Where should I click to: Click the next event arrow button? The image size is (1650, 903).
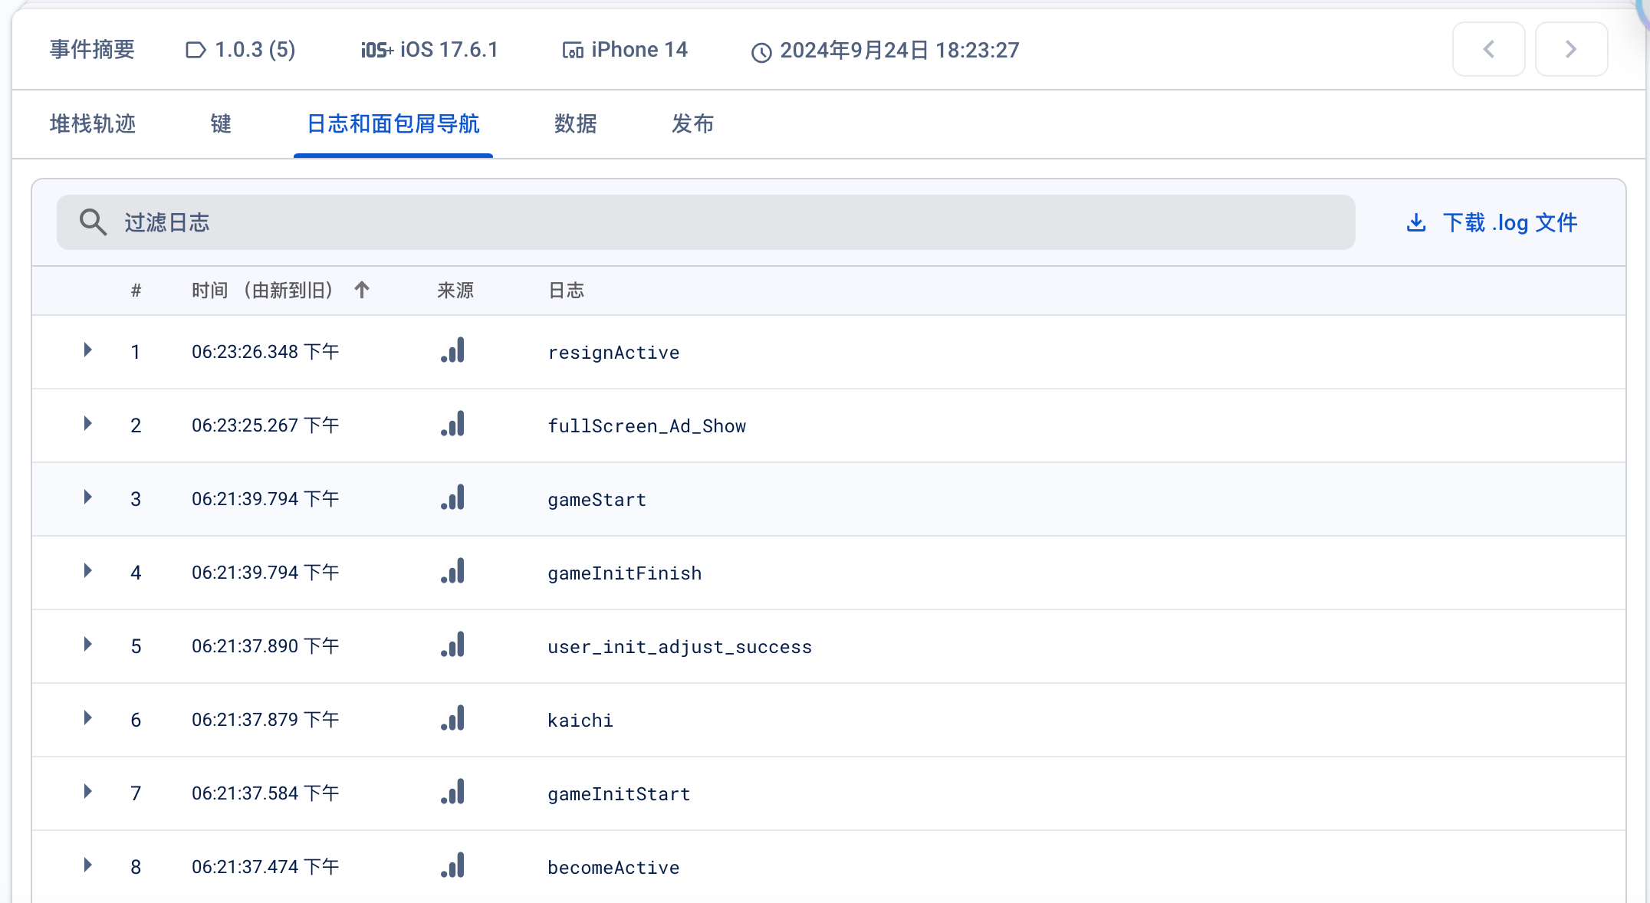coord(1571,50)
